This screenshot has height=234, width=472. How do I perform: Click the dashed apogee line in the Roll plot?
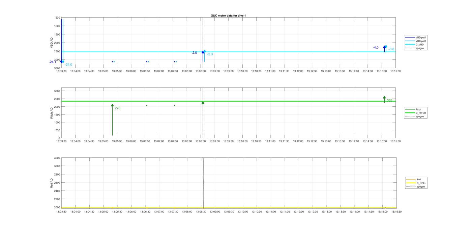203,182
